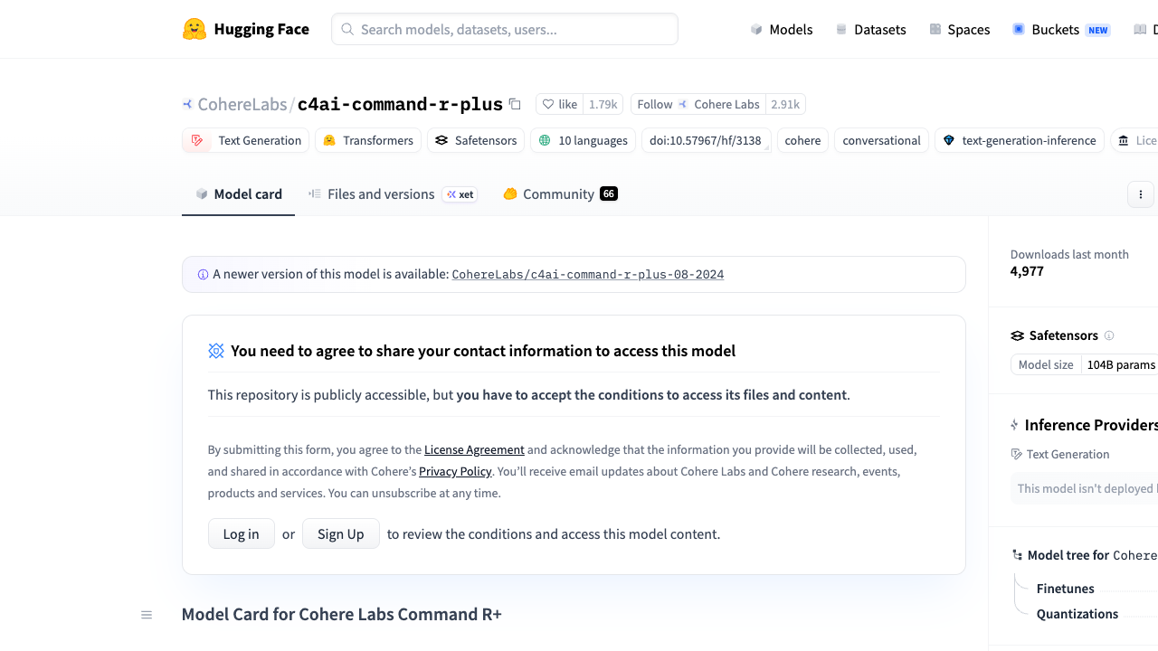Open the License Agreement link
The image size is (1158, 651).
[x=474, y=449]
